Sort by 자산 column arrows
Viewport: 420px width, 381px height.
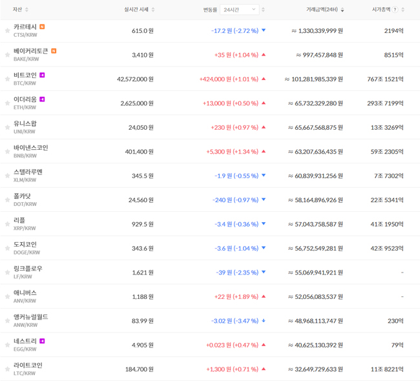pos(26,10)
